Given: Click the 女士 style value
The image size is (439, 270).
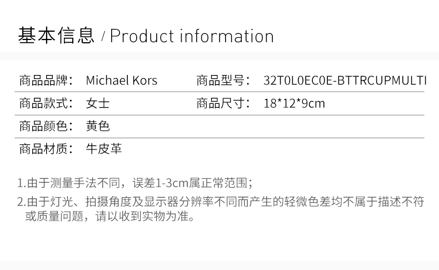Looking at the screenshot, I should pyautogui.click(x=98, y=103).
